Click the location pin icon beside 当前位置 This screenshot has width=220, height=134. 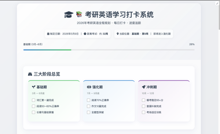point(118,34)
